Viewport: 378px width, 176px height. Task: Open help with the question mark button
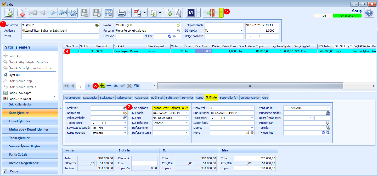[369, 13]
